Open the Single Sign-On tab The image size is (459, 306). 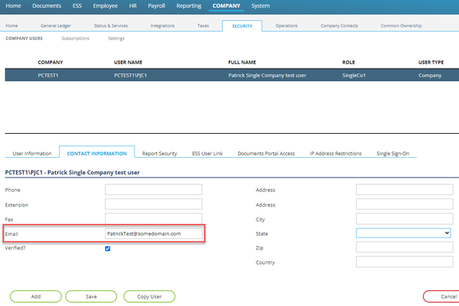tap(393, 154)
